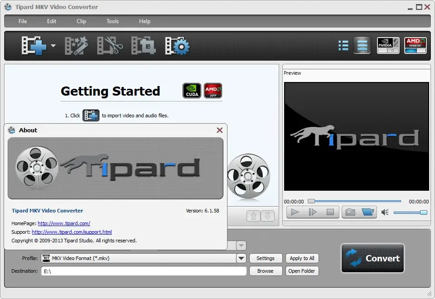Click the Clip scissors toolbar icon
The height and width of the screenshot is (299, 435).
(110, 45)
